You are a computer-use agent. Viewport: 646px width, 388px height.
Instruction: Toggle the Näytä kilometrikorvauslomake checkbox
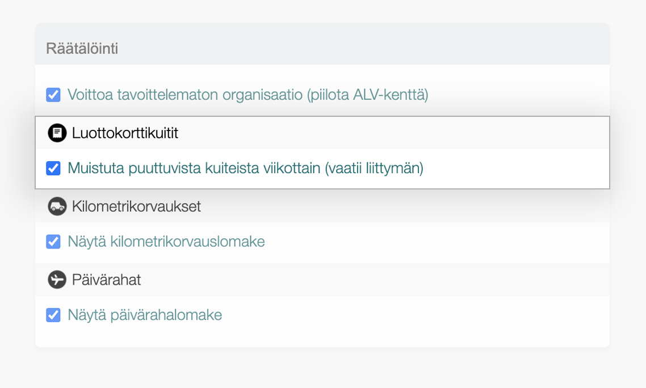tap(53, 242)
